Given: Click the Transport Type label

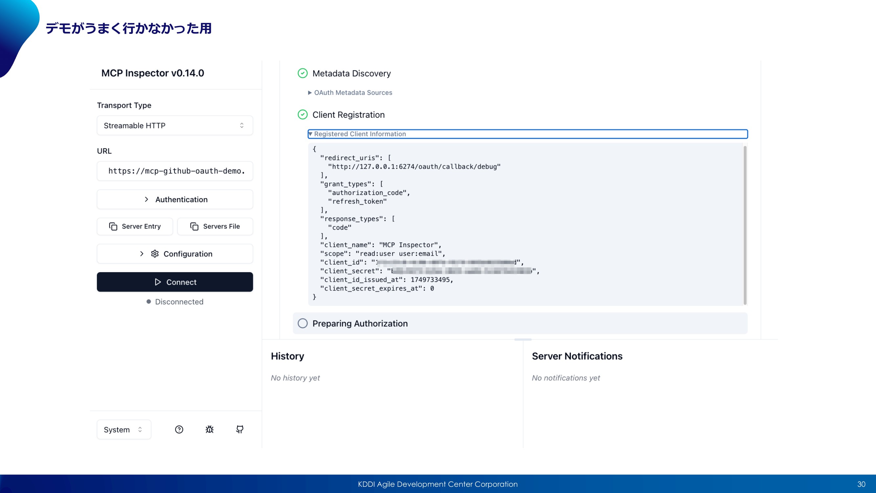Looking at the screenshot, I should [x=124, y=106].
